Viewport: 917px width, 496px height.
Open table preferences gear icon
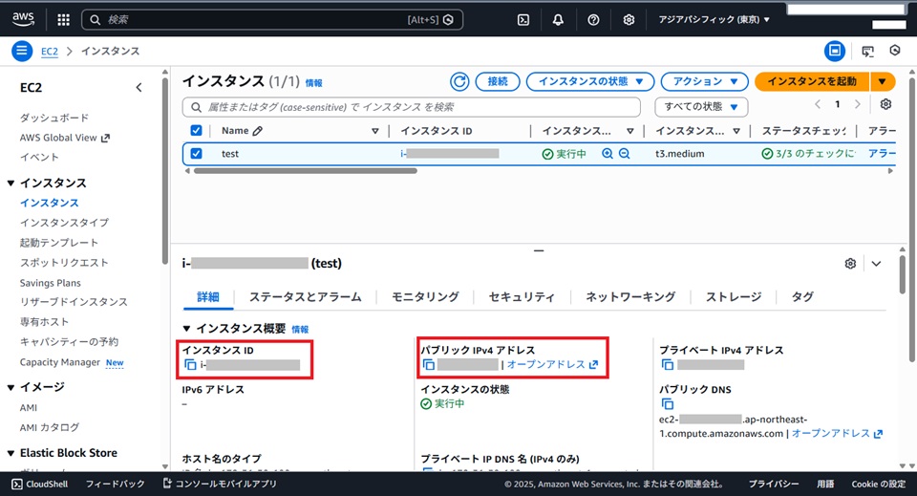coord(885,105)
